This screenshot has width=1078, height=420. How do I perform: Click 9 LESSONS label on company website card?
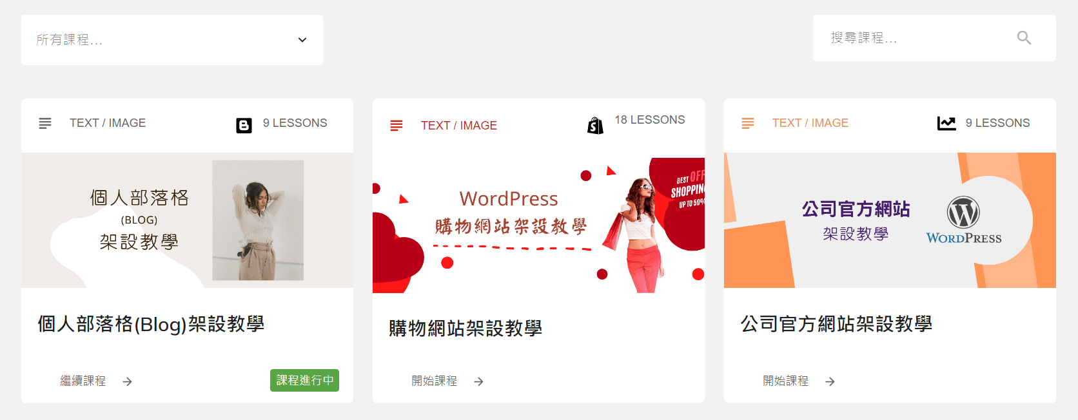point(998,123)
